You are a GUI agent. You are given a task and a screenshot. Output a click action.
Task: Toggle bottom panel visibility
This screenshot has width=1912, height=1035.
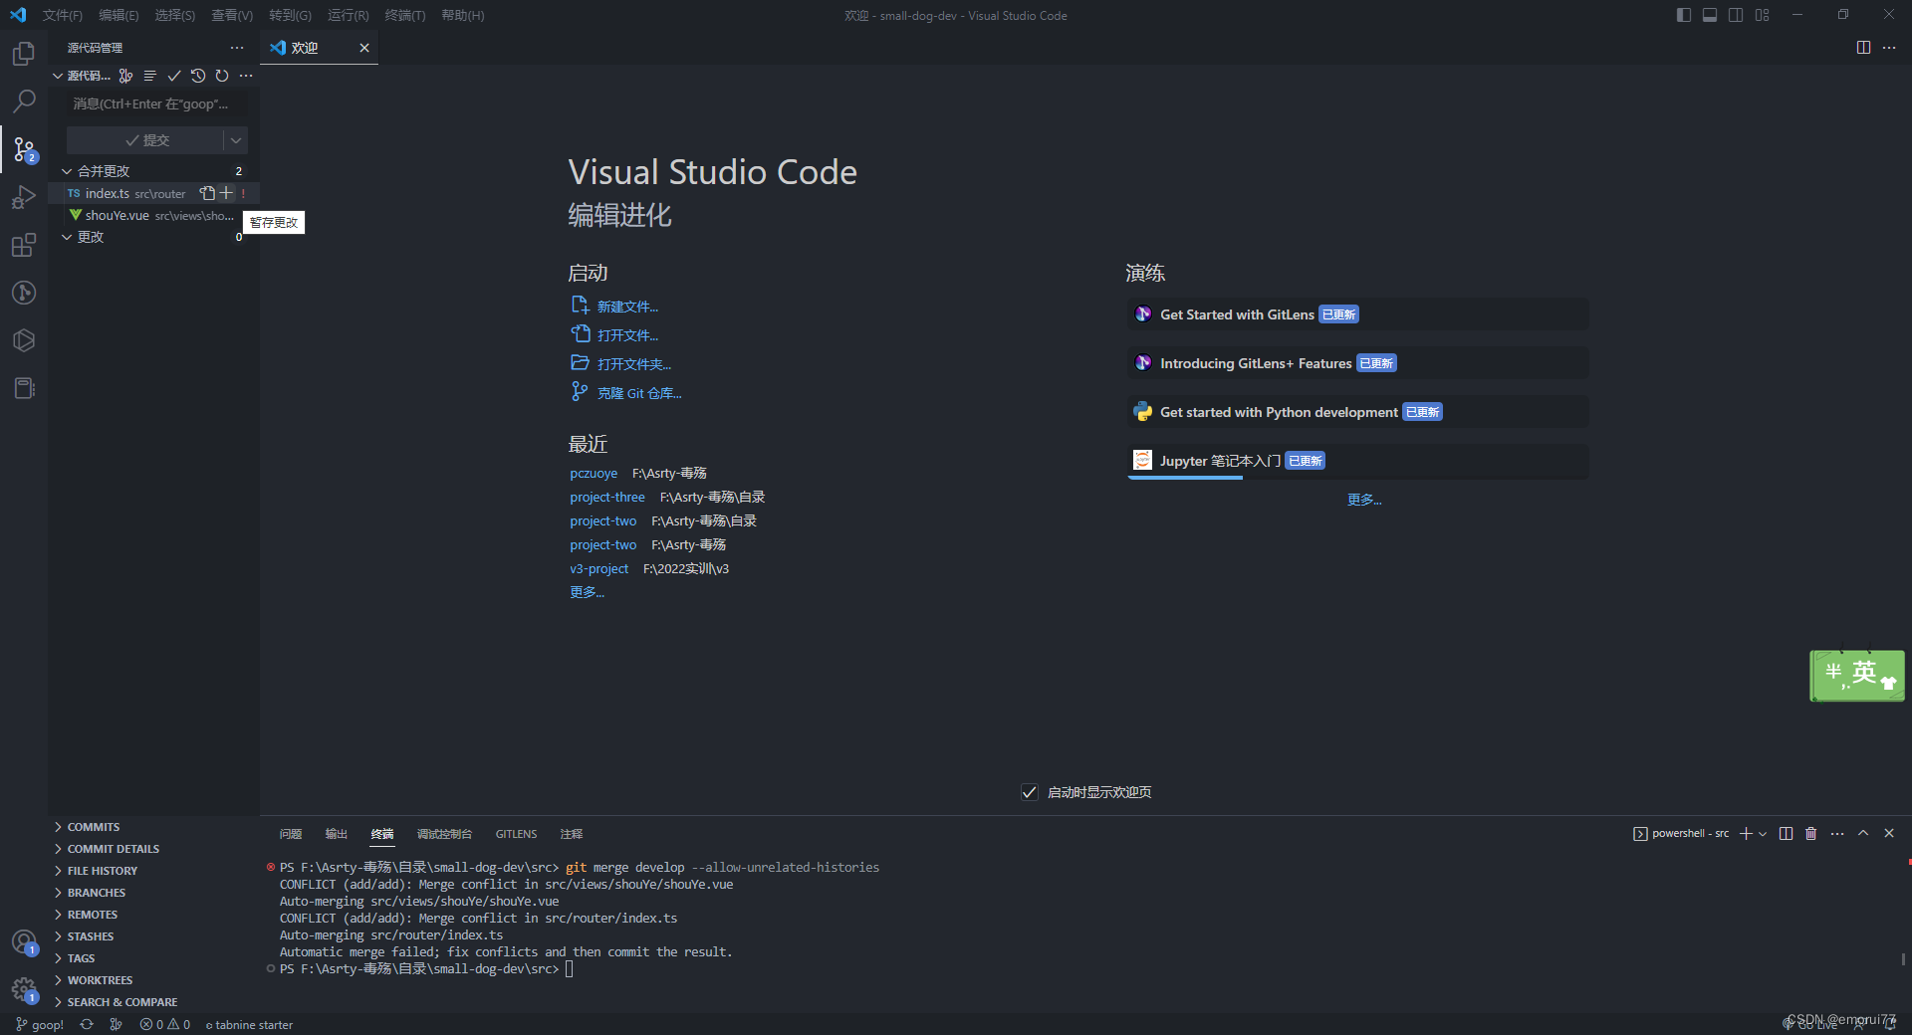[x=1710, y=15]
